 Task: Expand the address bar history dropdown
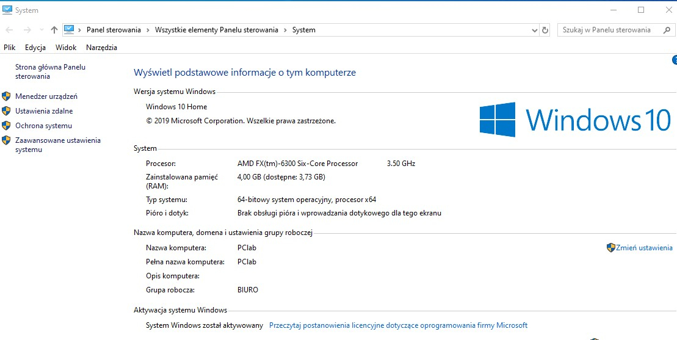pos(535,30)
